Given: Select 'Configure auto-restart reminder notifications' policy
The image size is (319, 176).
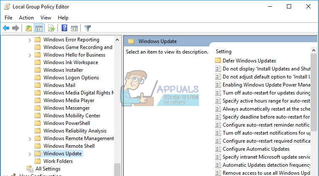Looking at the screenshot, I should tap(266, 125).
